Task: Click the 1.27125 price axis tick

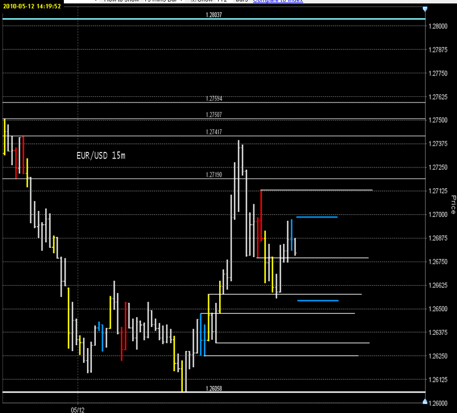Action: (438, 191)
